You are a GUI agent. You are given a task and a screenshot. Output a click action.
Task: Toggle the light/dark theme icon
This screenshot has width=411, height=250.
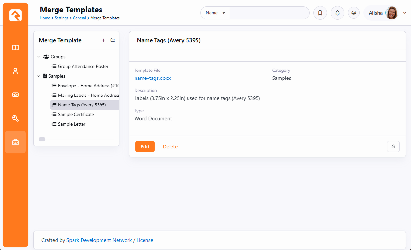click(x=354, y=13)
